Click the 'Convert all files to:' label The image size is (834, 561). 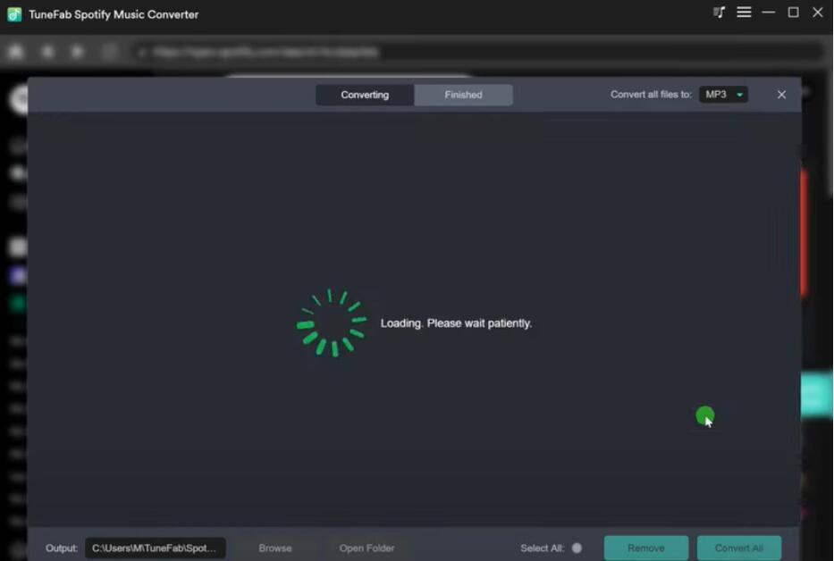click(x=651, y=95)
